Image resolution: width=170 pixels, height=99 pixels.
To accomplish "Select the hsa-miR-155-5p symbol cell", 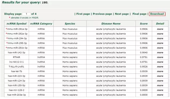I will [17, 85].
